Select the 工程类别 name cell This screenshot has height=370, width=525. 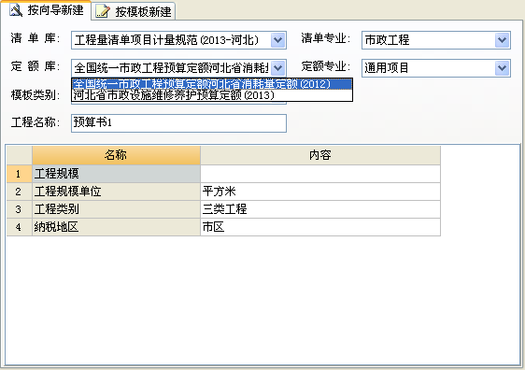coord(116,209)
